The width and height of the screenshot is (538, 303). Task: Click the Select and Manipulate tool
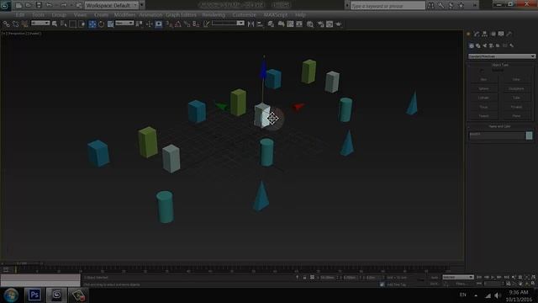pyautogui.click(x=150, y=24)
